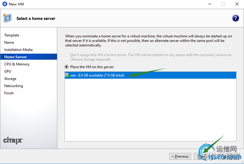Select xen 6.9 GB available server row
Screen dimensions: 244x164
tap(151, 75)
